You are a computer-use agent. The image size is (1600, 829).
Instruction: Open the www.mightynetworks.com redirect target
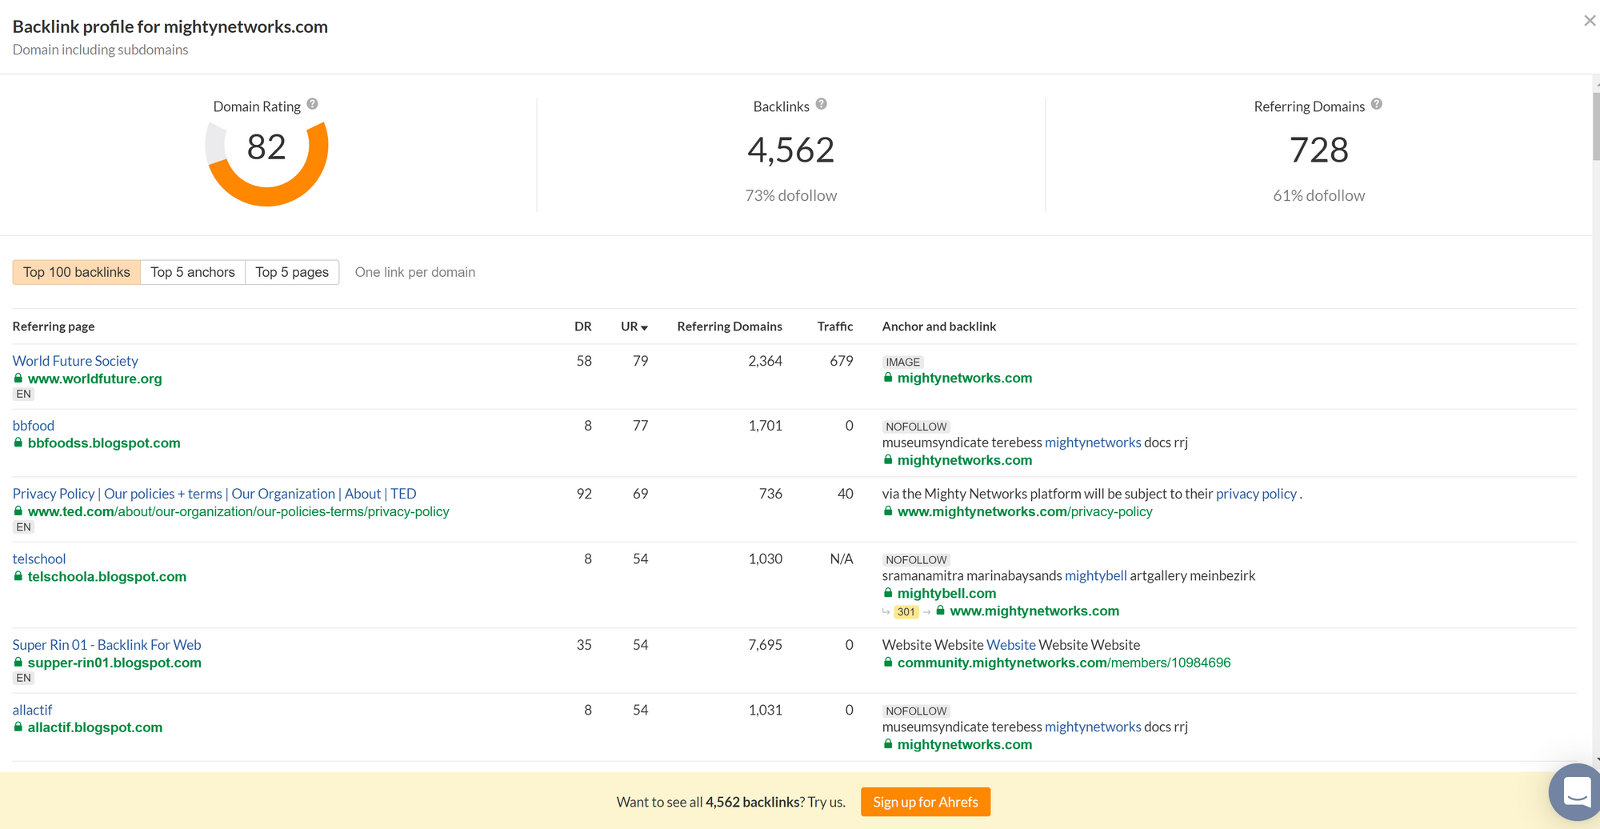coord(1034,611)
